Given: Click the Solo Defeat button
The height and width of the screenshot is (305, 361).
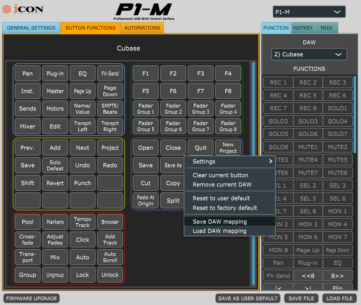Looking at the screenshot, I should 55,165.
